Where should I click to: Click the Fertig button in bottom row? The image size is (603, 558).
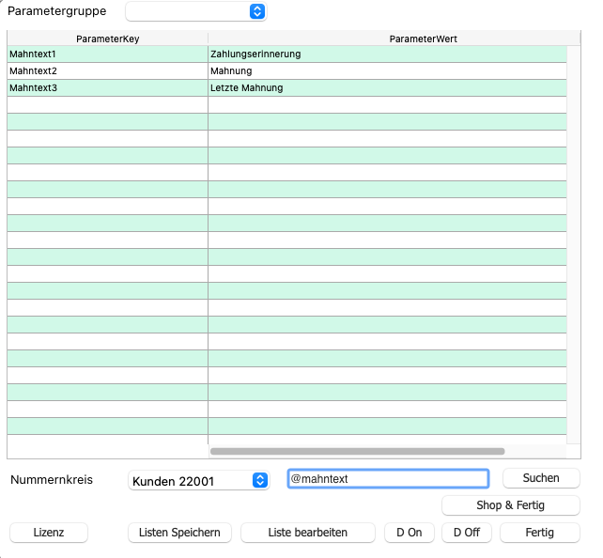539,533
